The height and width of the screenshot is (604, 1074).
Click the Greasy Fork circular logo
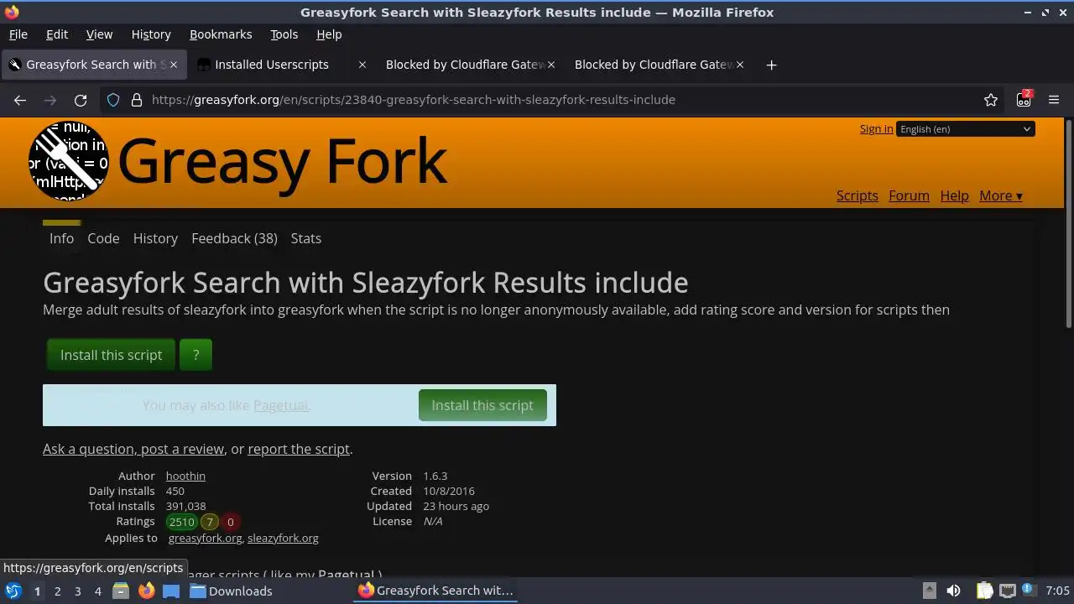[69, 160]
